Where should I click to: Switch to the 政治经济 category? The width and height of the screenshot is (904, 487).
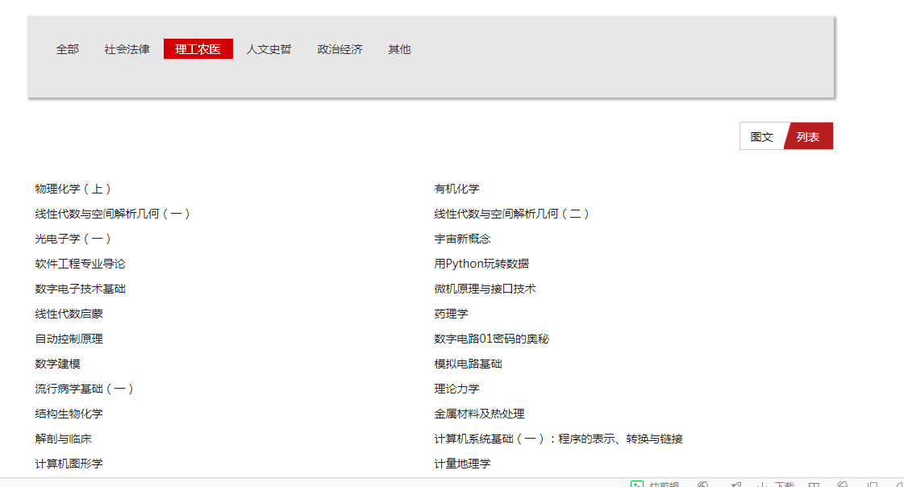(x=340, y=49)
